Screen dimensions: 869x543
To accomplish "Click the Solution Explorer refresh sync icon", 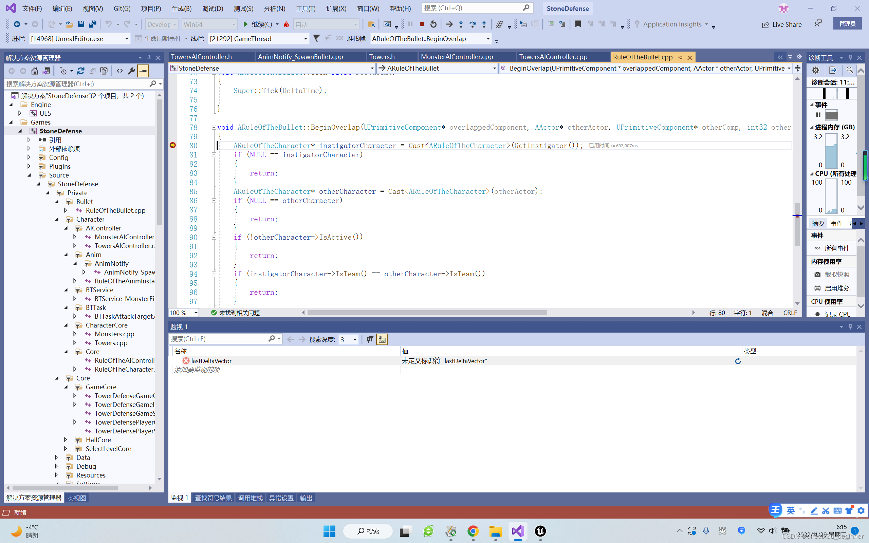I will (81, 71).
